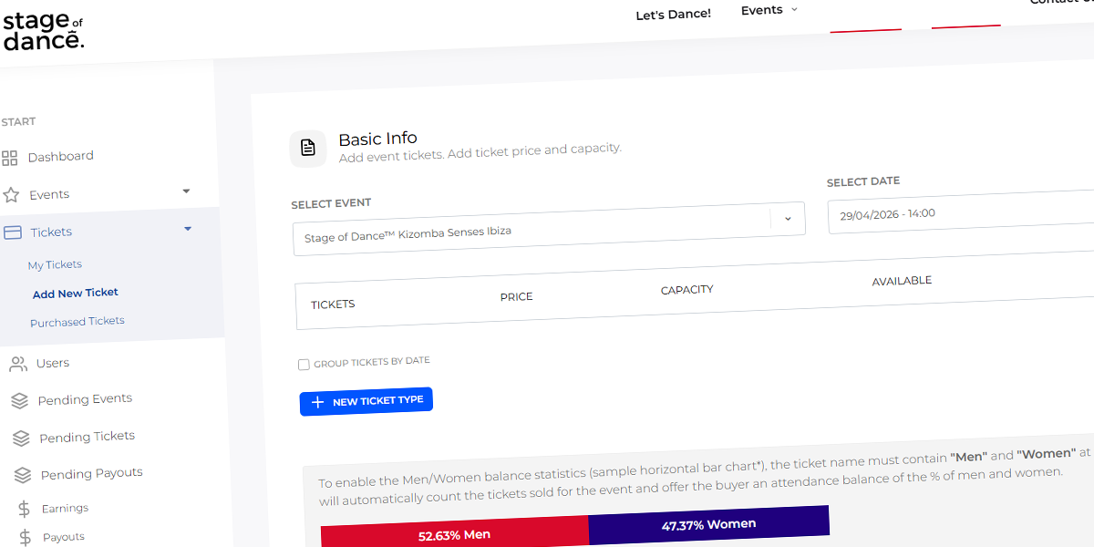1094x547 pixels.
Task: Click the Pending Events layers icon
Action: tap(19, 401)
